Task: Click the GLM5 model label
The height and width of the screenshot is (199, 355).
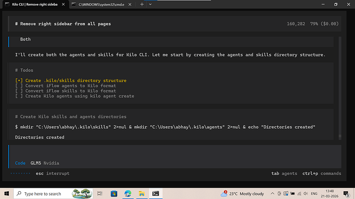Action: point(36,163)
